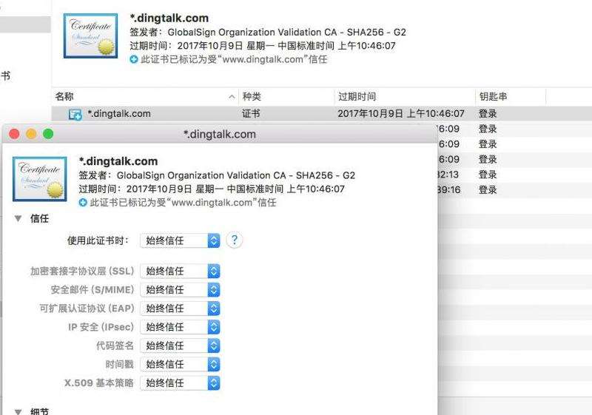Click the dialog's *.dingtalk.com bold title
The image size is (592, 415).
118,161
